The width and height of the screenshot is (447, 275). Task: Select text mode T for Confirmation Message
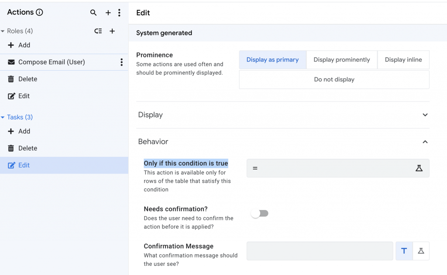pos(404,251)
